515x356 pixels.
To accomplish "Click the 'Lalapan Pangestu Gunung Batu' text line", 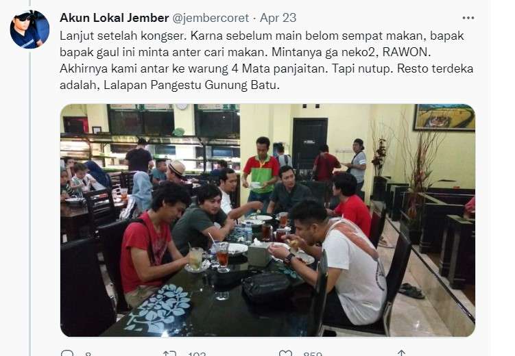I will click(x=169, y=85).
